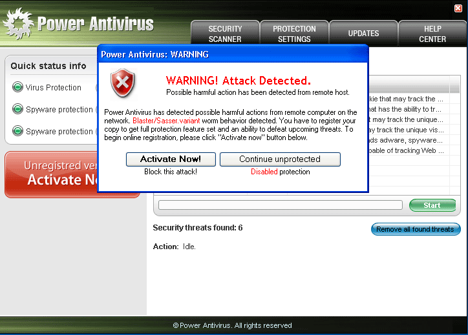Select the first threat row in the list

pos(407,99)
